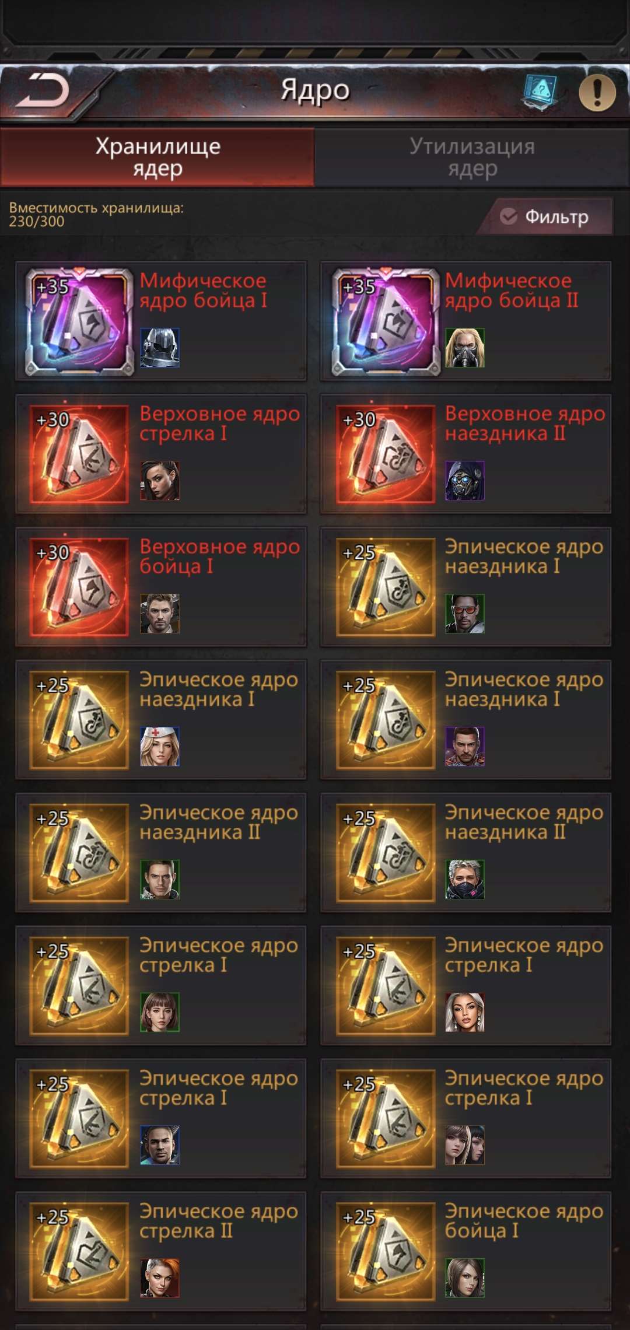Image resolution: width=630 pixels, height=1330 pixels.
Task: Tap the back arrow icon
Action: tap(43, 90)
